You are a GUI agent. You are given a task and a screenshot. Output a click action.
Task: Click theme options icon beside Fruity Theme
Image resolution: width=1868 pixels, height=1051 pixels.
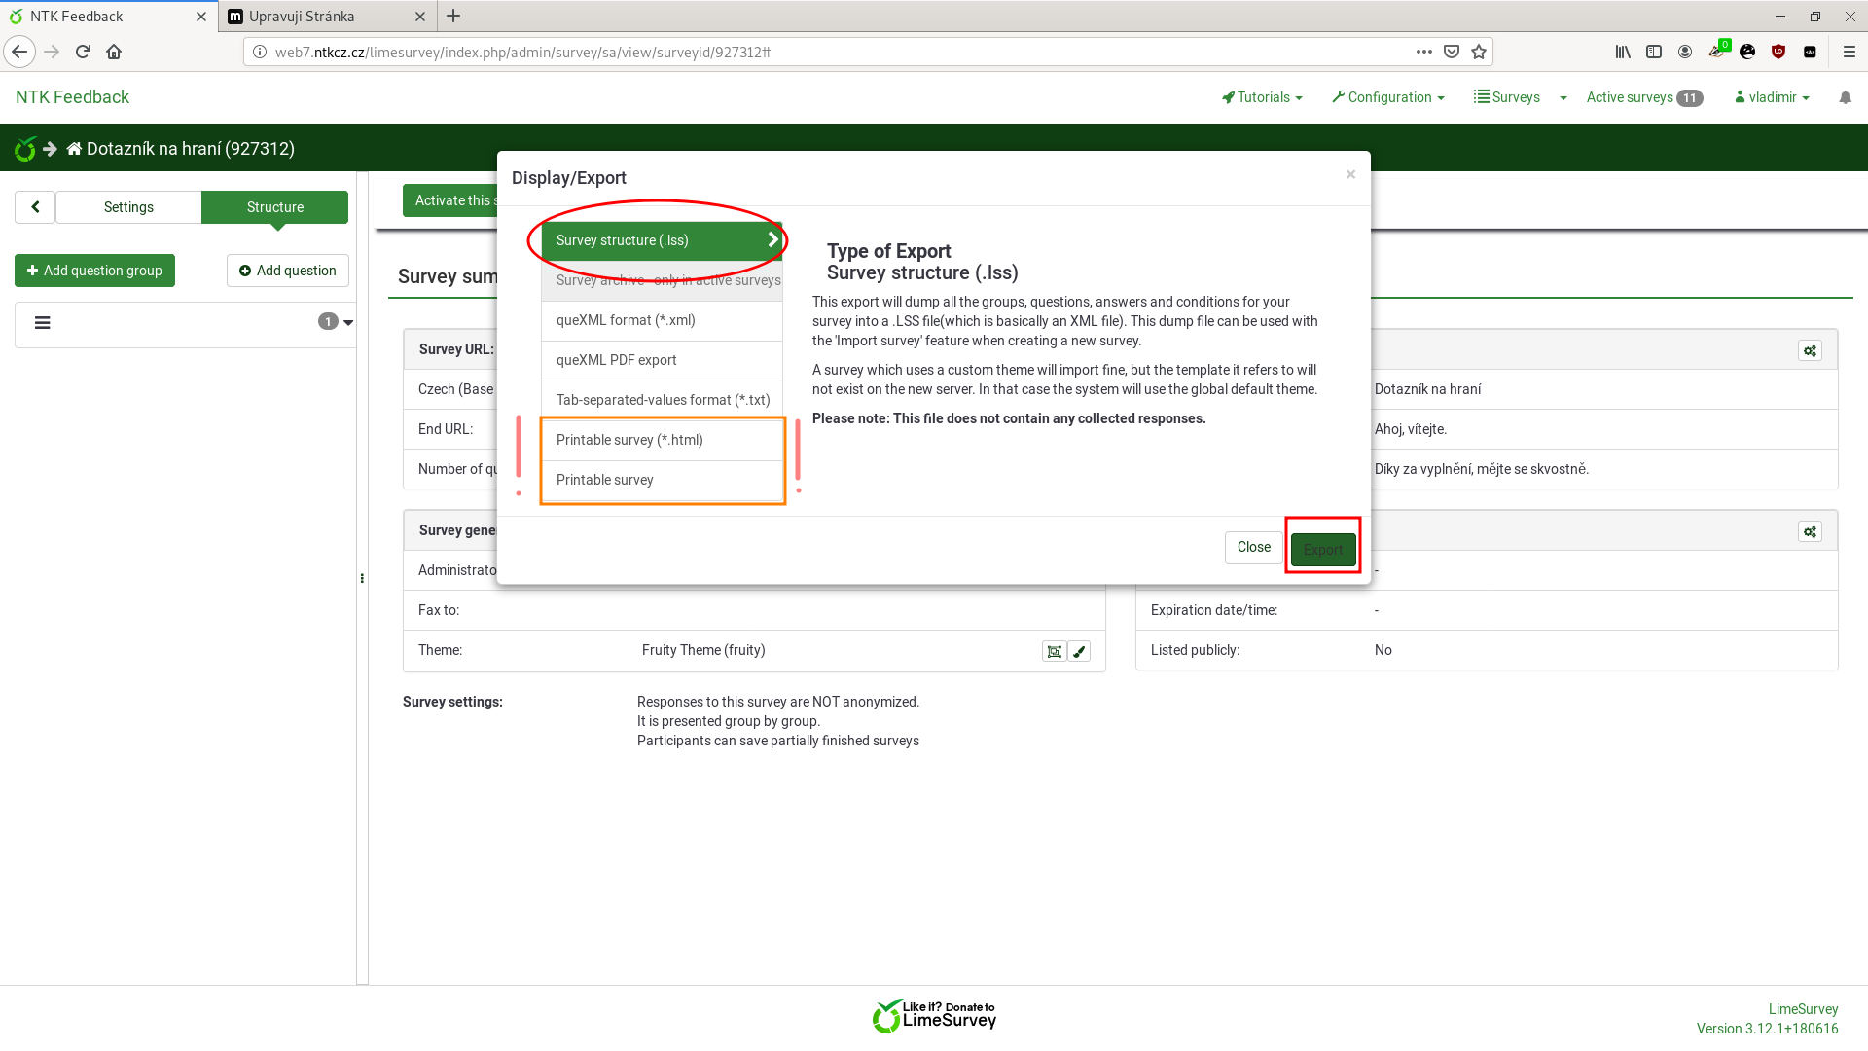pos(1054,651)
